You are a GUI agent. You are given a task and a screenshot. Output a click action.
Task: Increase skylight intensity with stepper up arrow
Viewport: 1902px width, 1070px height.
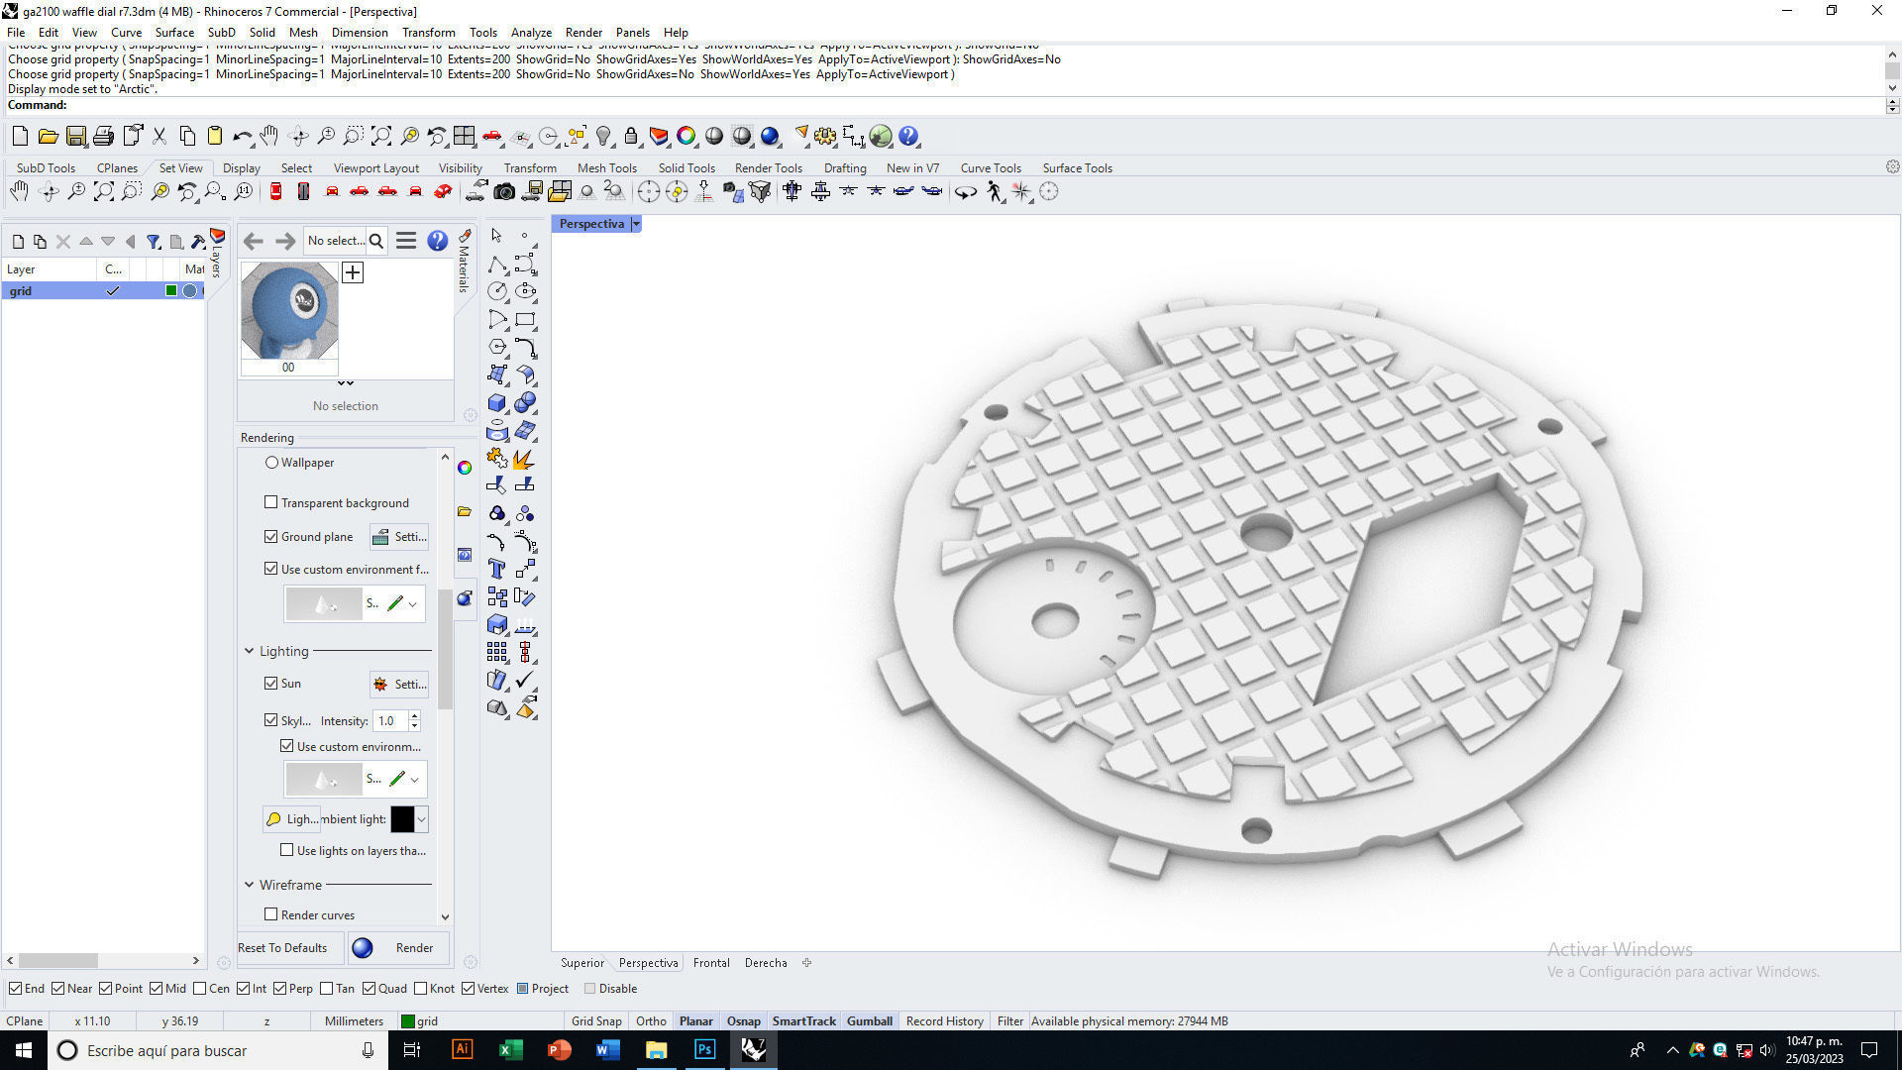[414, 715]
